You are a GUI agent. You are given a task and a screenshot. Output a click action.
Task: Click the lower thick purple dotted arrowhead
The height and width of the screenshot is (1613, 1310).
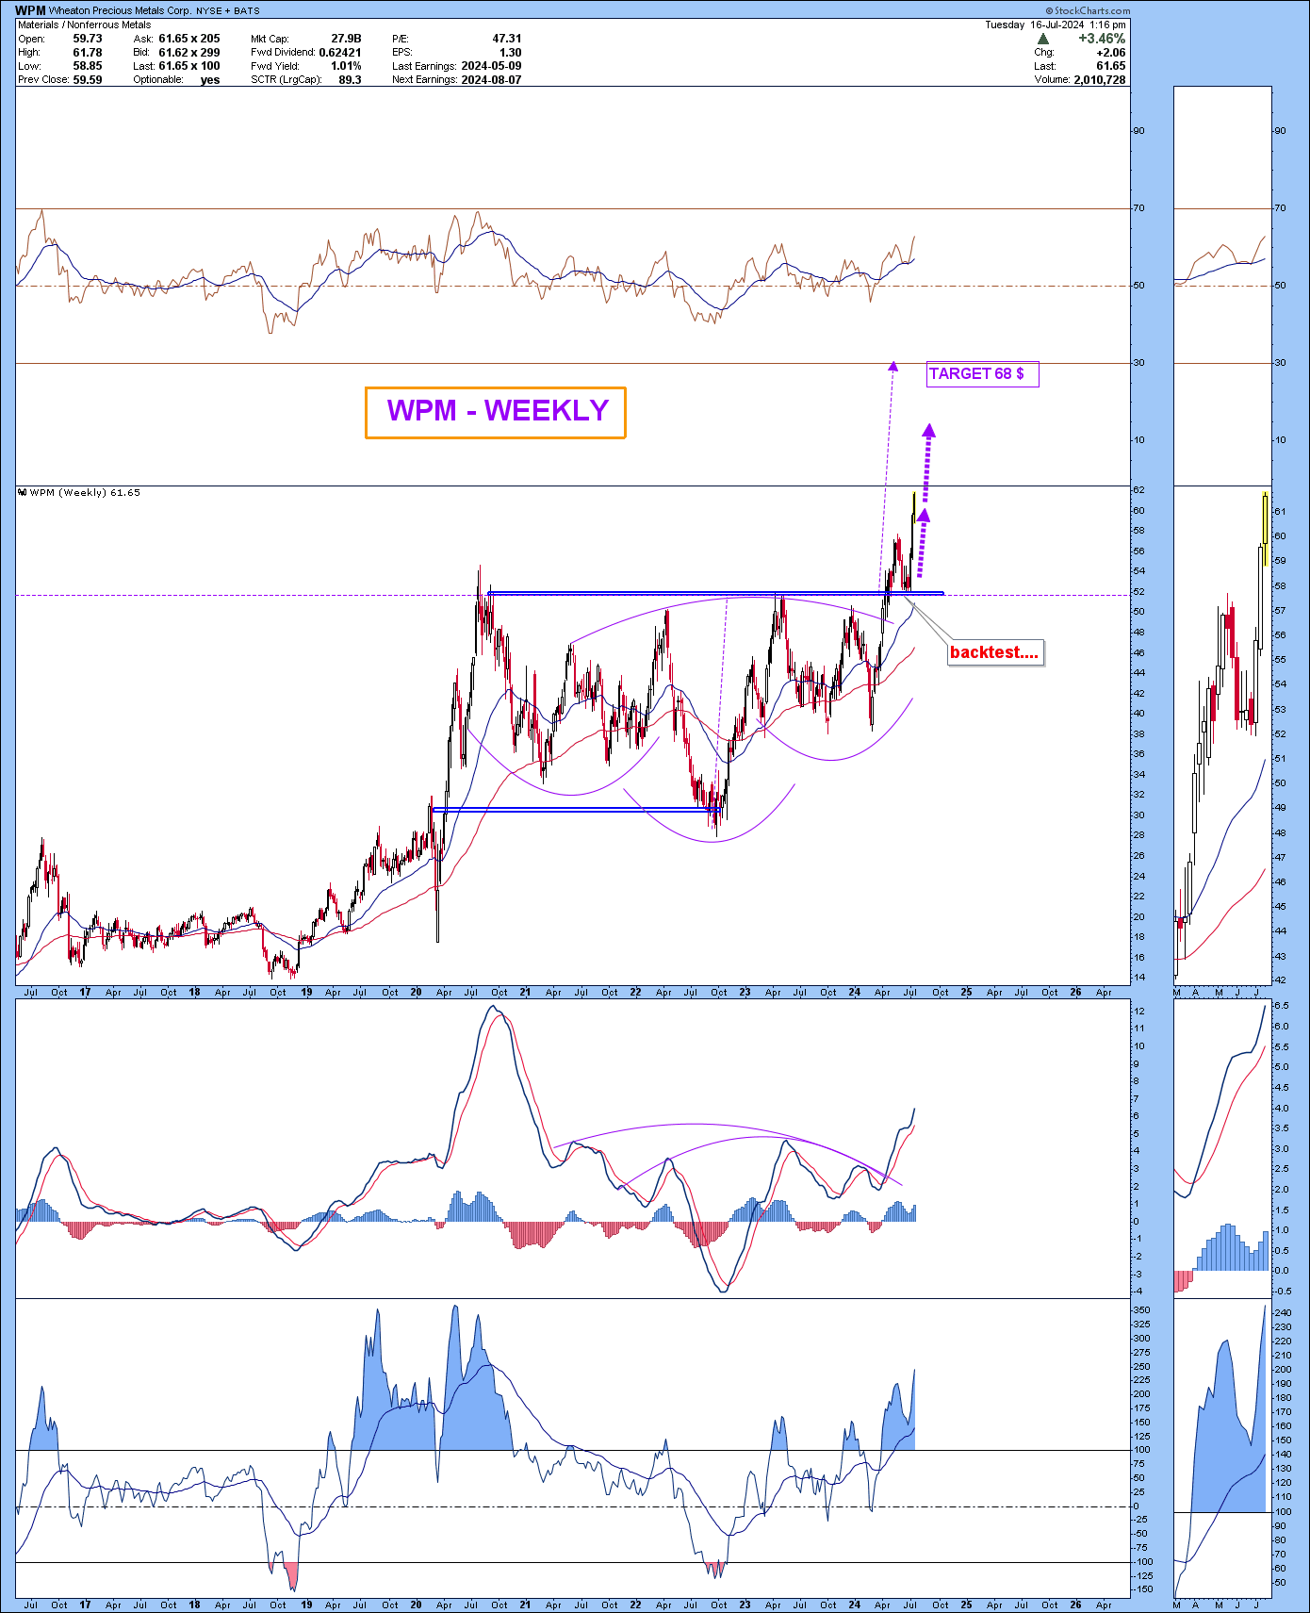coord(925,515)
